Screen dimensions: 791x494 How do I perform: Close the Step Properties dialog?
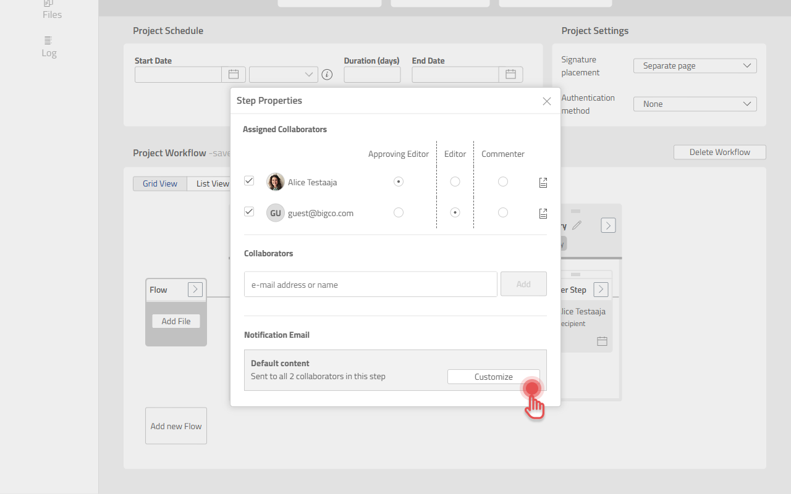546,101
